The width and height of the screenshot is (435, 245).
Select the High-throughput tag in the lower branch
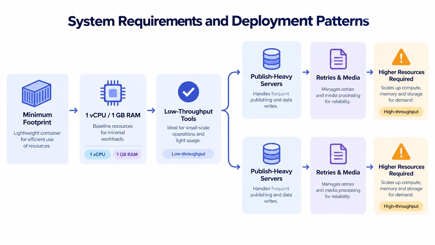[401, 206]
